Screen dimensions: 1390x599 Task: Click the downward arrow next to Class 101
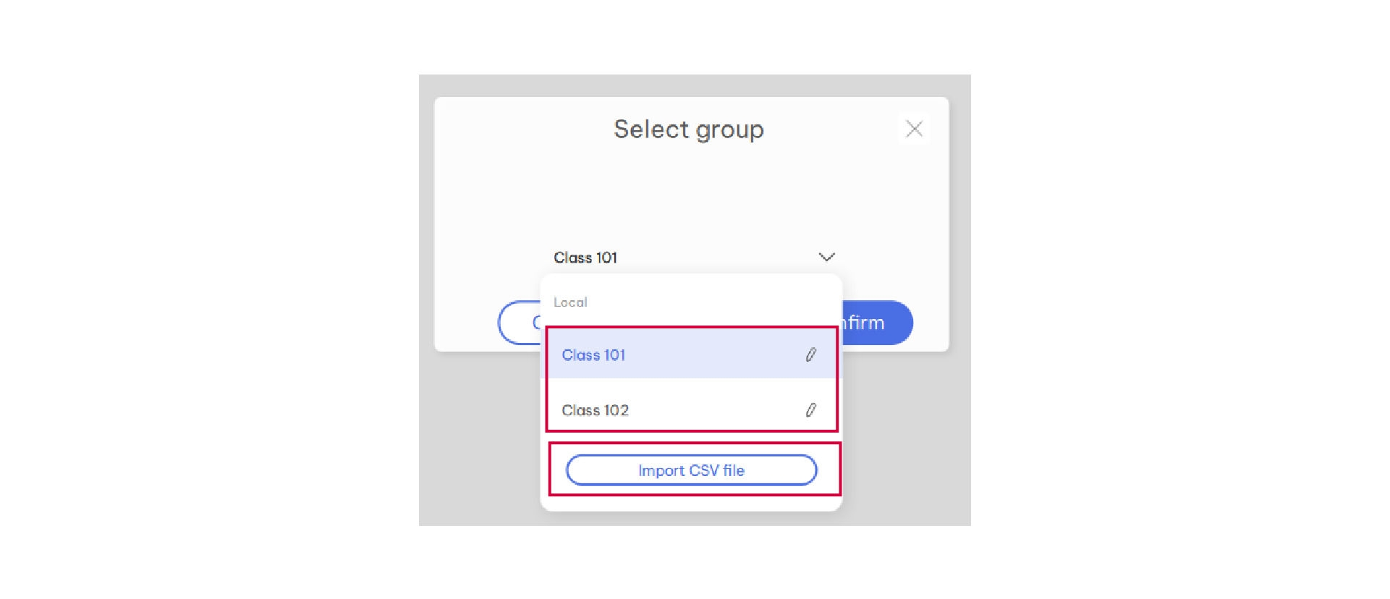coord(826,257)
